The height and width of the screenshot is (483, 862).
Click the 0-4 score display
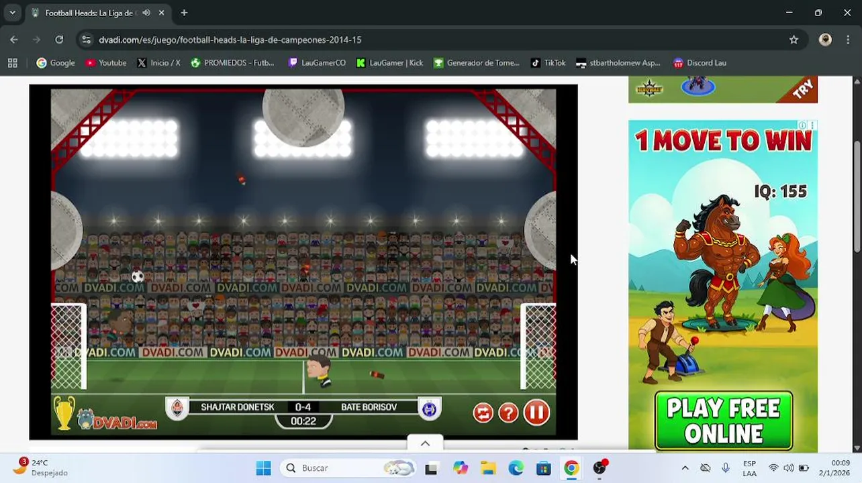(303, 407)
